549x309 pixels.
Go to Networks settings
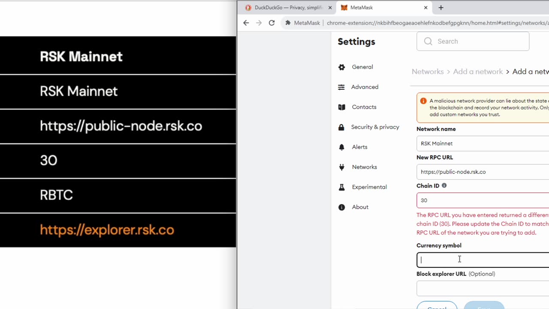365,167
